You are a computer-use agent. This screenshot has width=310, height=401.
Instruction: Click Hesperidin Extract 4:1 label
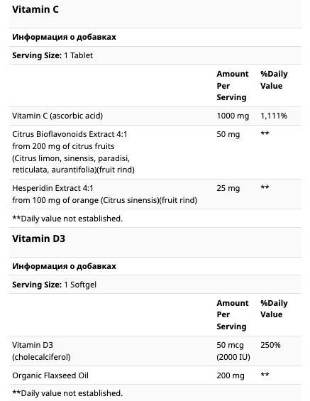(53, 188)
